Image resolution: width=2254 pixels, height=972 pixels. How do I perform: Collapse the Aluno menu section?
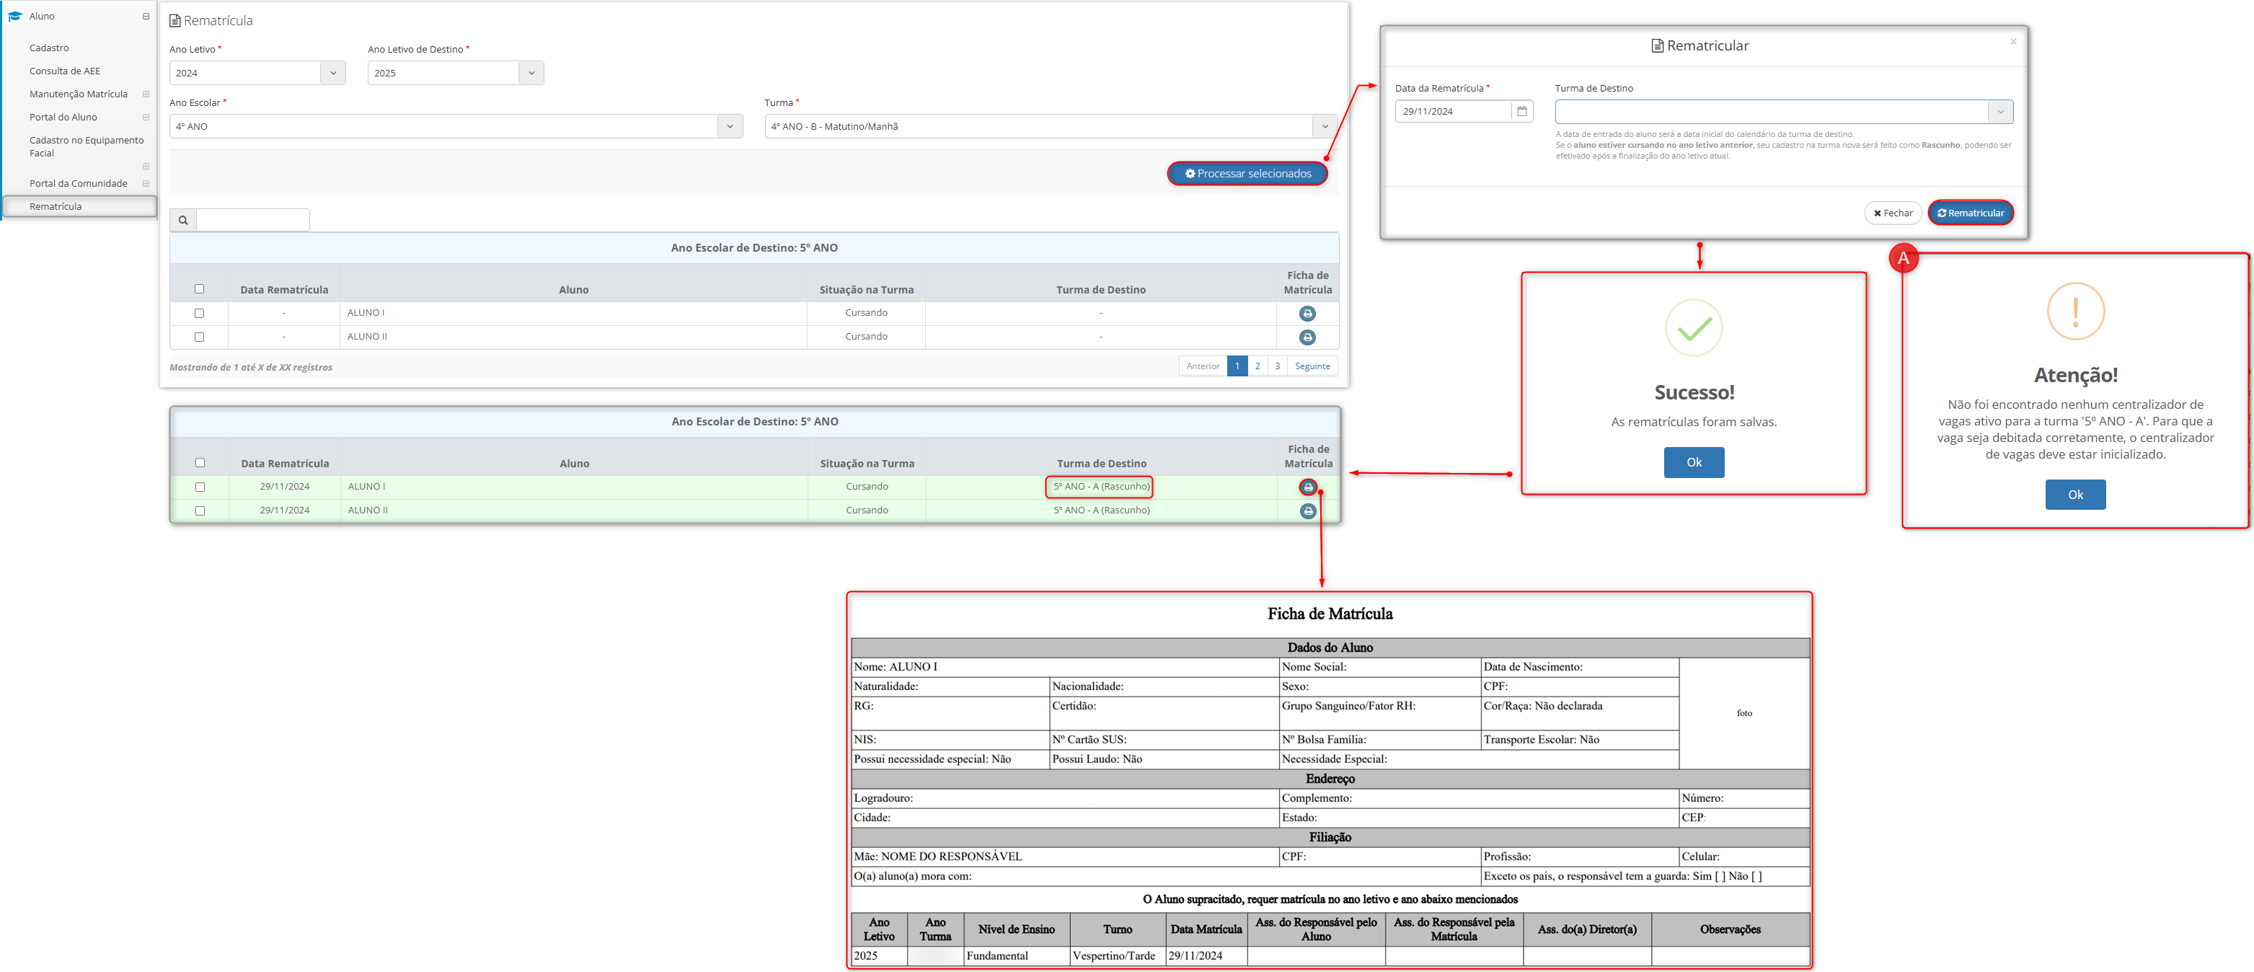(146, 16)
